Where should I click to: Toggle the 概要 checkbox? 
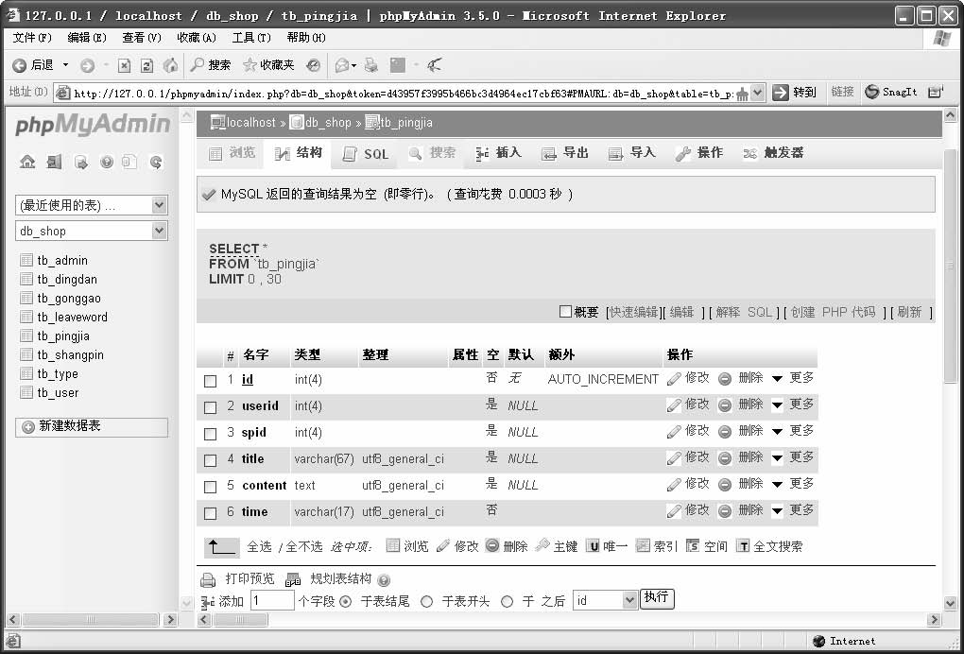[x=565, y=311]
